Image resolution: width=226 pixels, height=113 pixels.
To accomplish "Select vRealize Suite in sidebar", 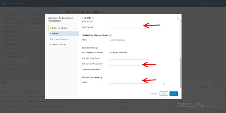I will [13, 61].
